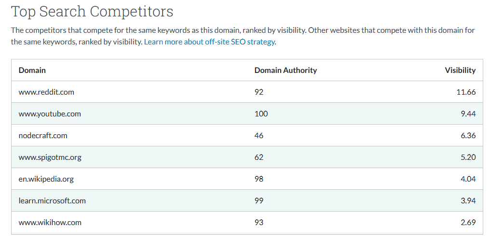
Task: Click the Domain column header
Action: tap(32, 71)
